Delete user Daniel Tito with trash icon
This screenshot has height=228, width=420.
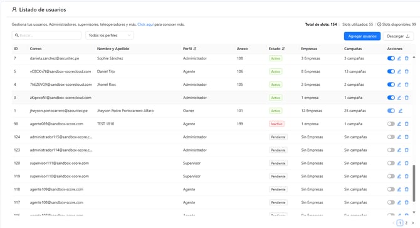407,71
